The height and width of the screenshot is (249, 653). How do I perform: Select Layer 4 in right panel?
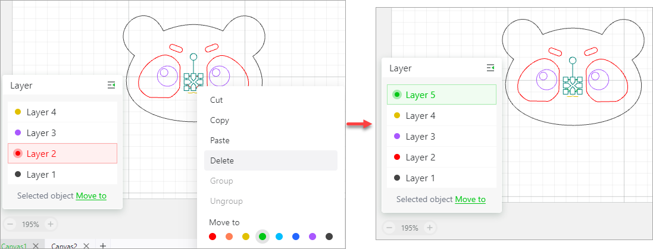442,115
